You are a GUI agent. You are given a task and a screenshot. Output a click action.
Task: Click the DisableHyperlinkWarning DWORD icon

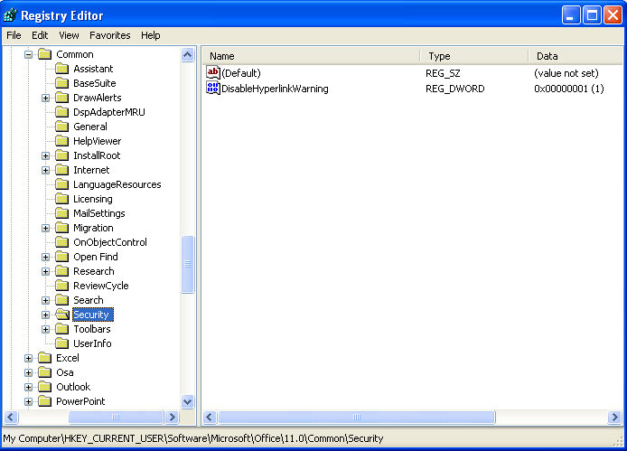tap(212, 88)
